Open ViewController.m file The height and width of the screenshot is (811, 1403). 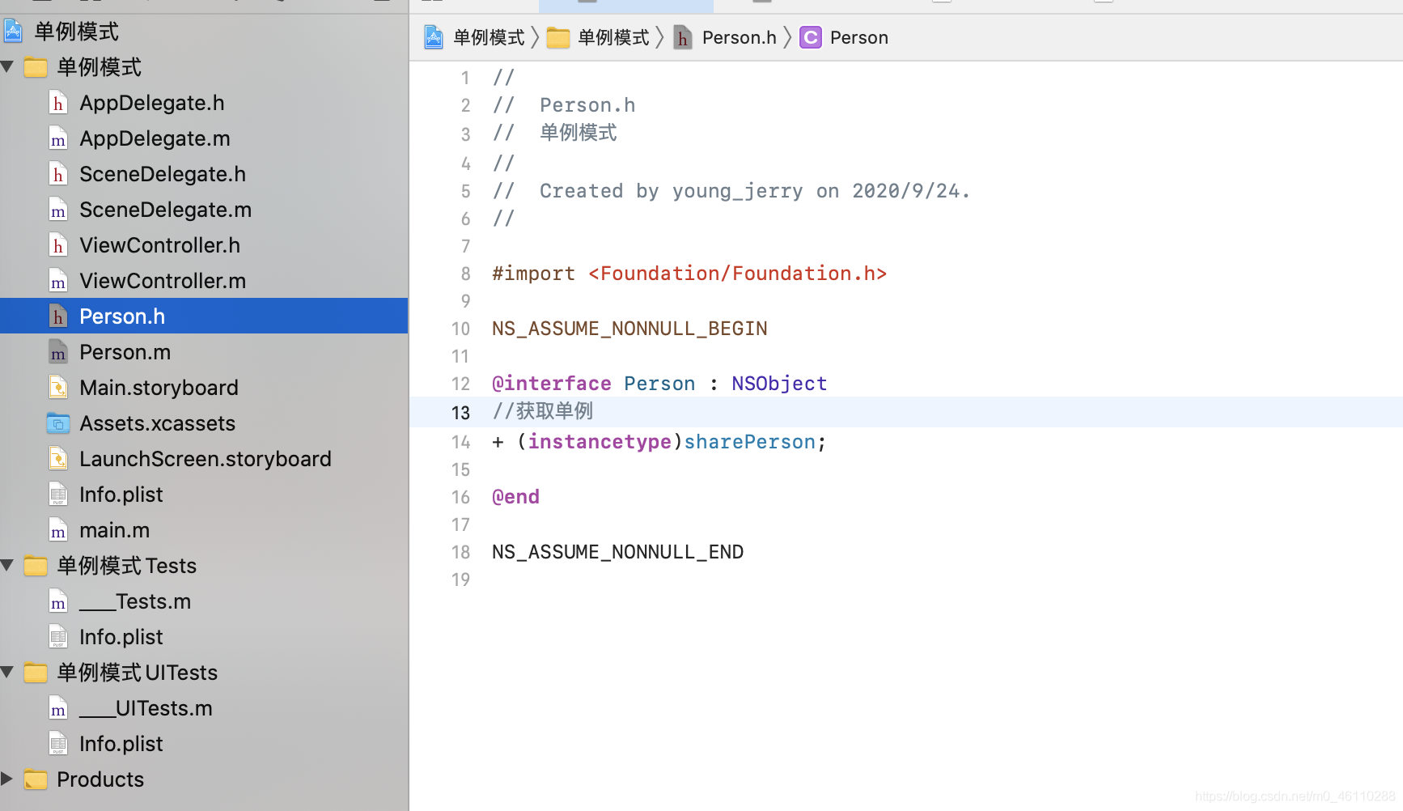(204, 281)
